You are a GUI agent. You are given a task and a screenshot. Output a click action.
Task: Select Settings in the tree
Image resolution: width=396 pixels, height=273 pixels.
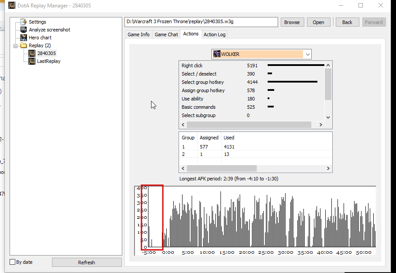[38, 22]
